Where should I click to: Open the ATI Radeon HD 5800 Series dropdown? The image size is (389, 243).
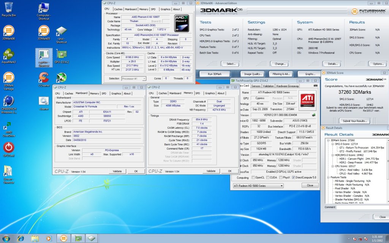(x=258, y=186)
